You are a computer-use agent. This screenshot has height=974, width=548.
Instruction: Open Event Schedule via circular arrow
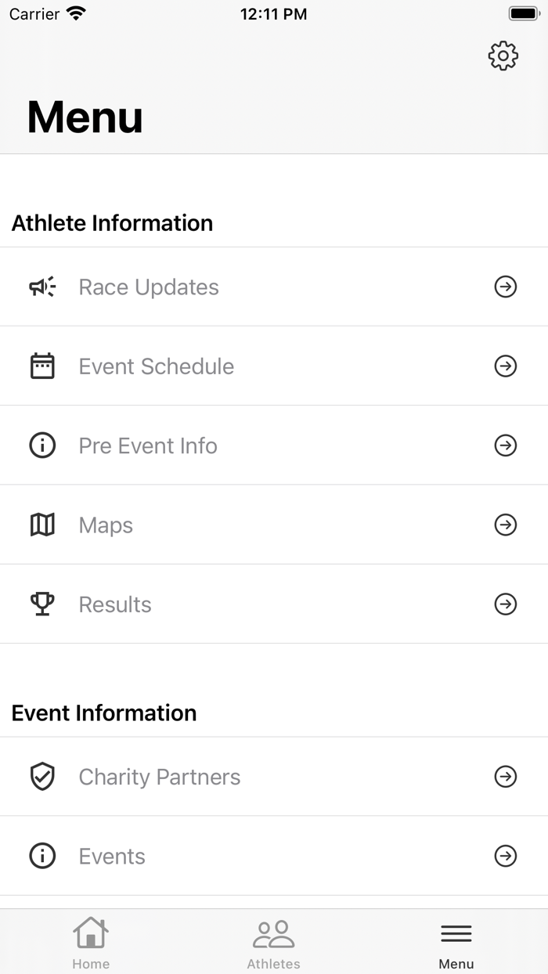pos(506,366)
